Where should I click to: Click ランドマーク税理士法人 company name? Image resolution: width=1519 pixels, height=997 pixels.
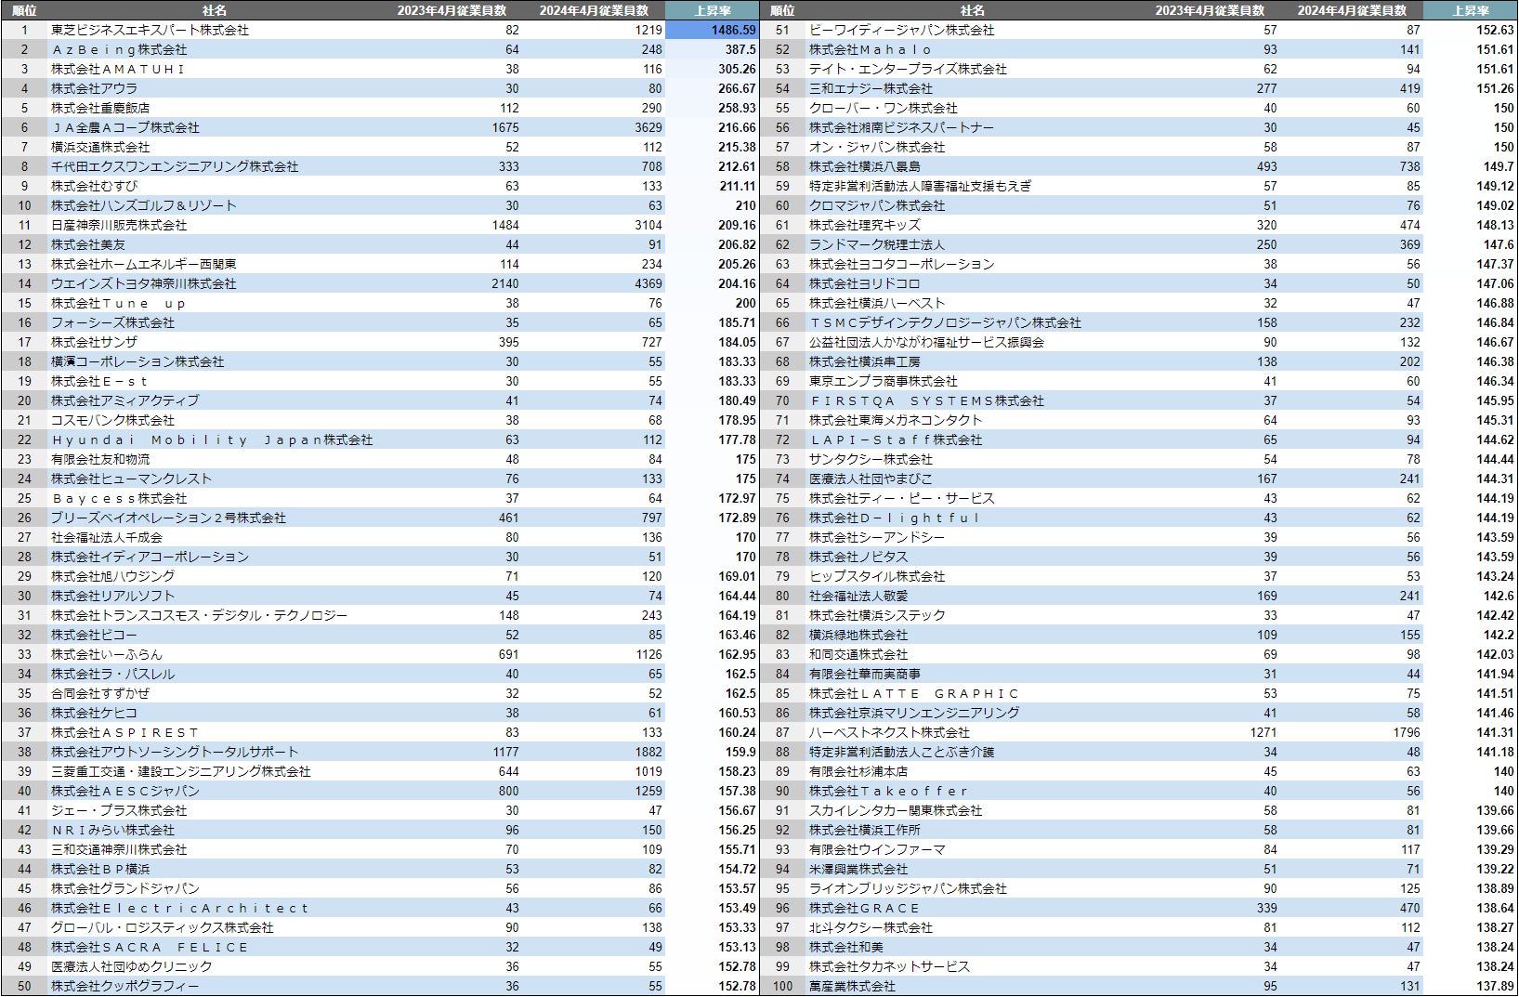coord(877,244)
